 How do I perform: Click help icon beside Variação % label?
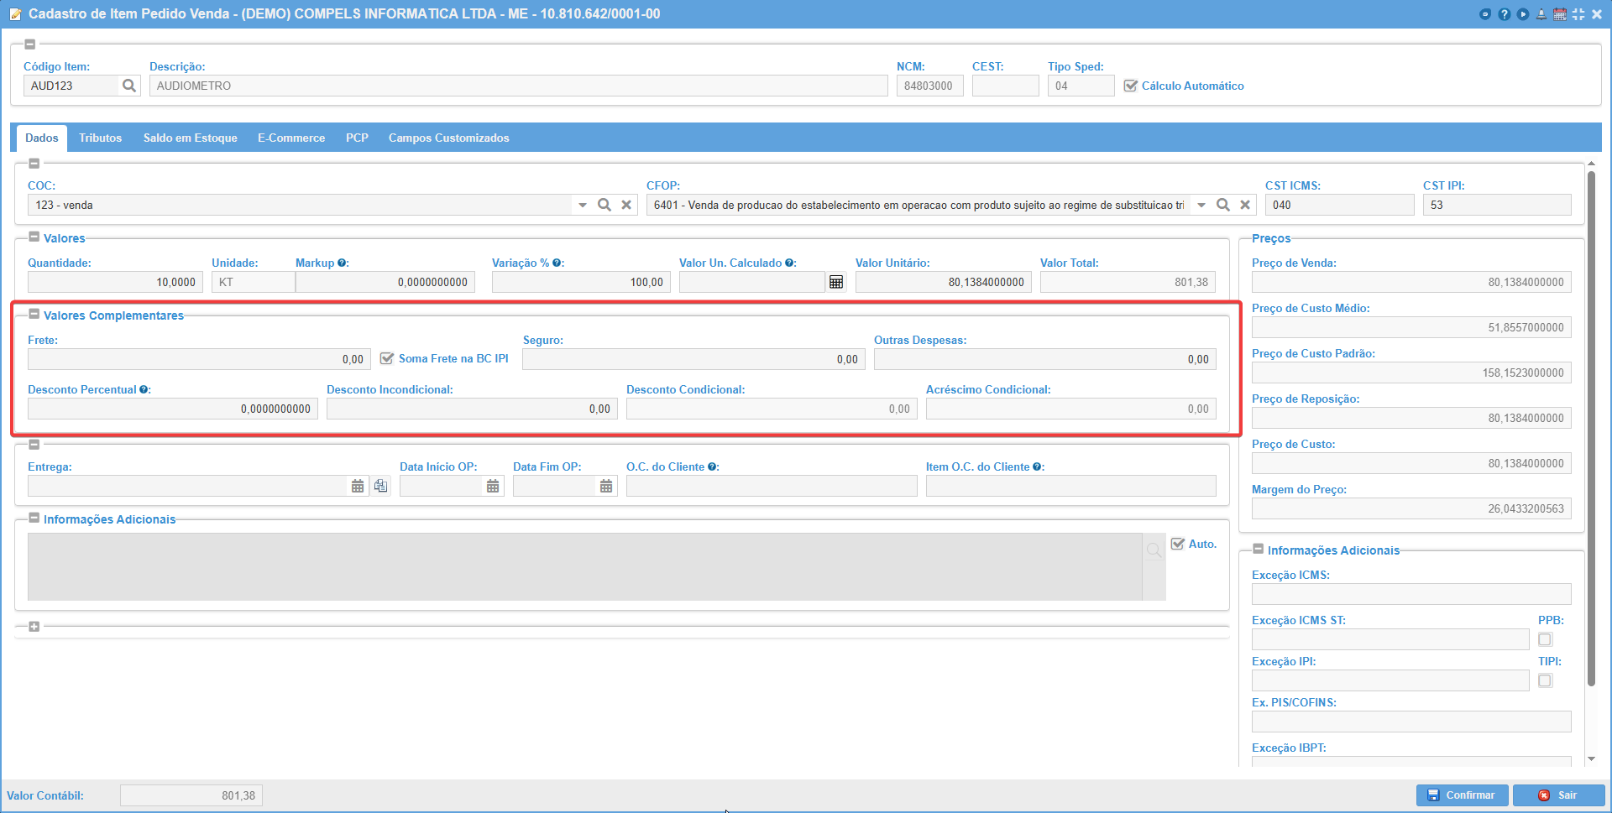tap(557, 263)
